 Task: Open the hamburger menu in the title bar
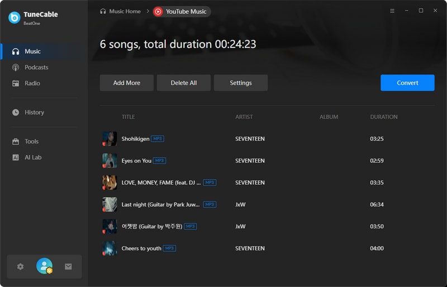coord(392,11)
